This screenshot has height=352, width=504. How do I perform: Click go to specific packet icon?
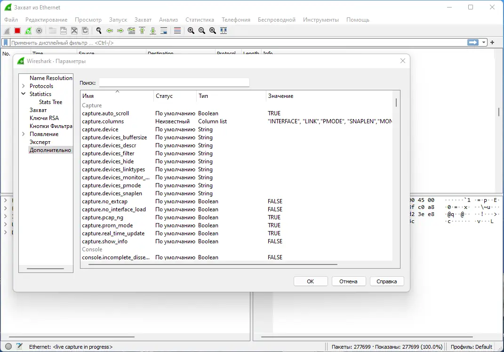click(x=131, y=31)
